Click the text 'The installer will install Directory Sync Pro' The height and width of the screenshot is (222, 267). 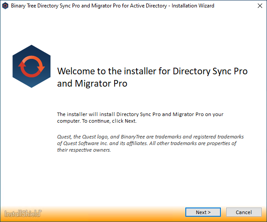[x=109, y=114]
